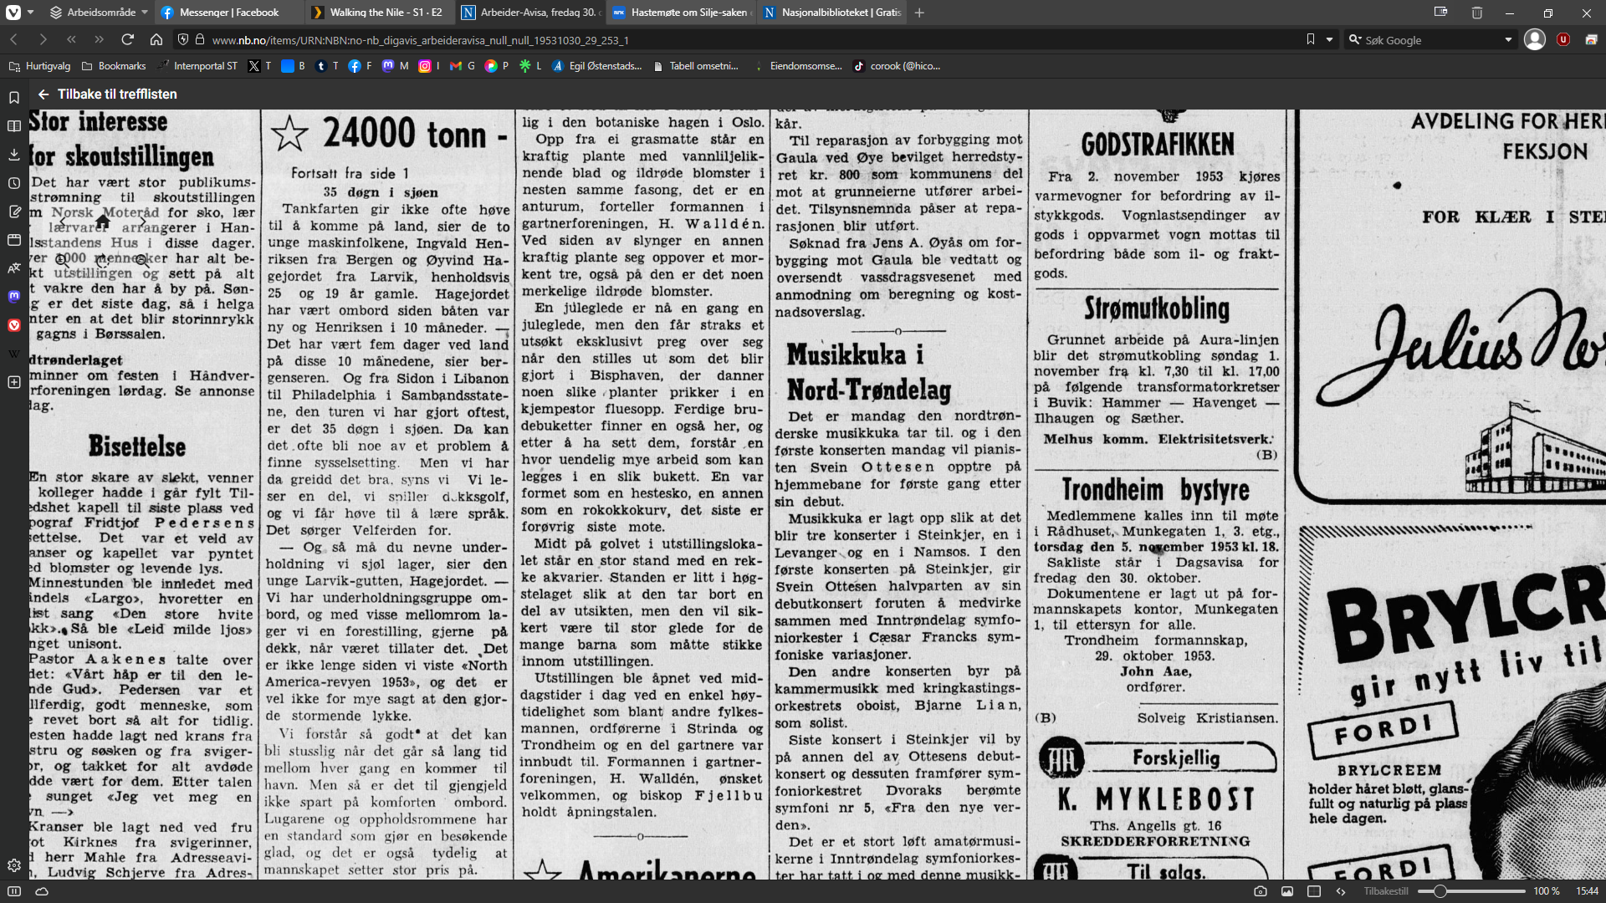1606x903 pixels.
Task: Open the Translate side panel
Action: pos(14,268)
